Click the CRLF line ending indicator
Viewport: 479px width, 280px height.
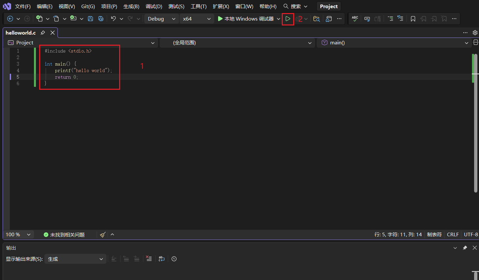point(453,235)
